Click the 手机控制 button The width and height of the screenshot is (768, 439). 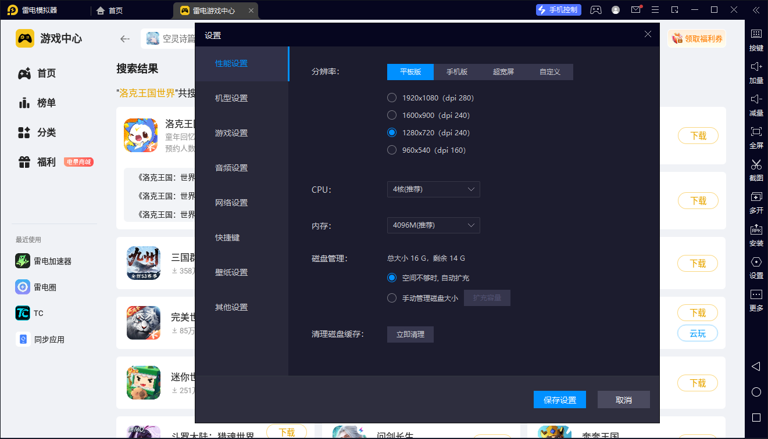point(558,10)
